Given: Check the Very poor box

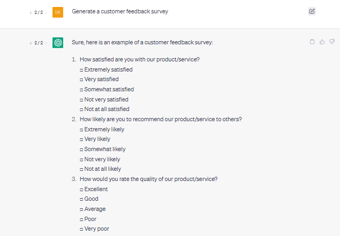Looking at the screenshot, I should [81, 229].
